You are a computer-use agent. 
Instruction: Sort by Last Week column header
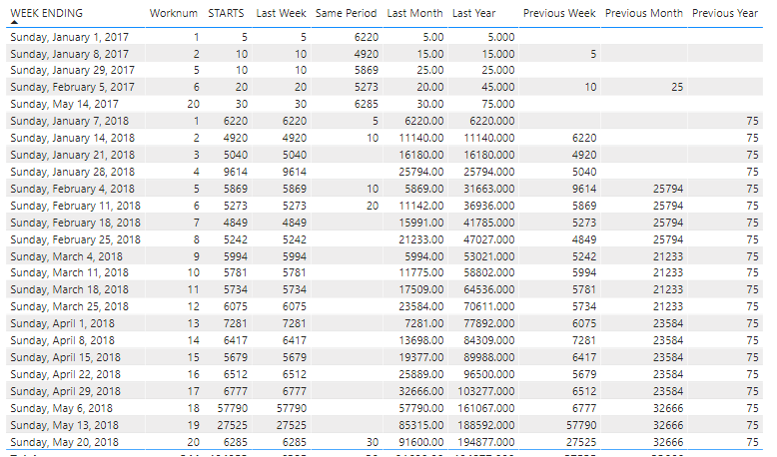tap(281, 13)
